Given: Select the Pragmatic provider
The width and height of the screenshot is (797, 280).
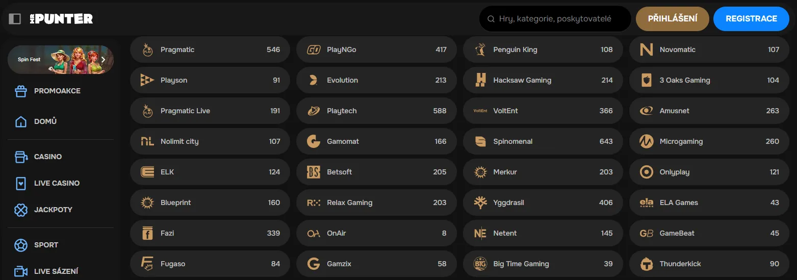Looking at the screenshot, I should point(210,49).
